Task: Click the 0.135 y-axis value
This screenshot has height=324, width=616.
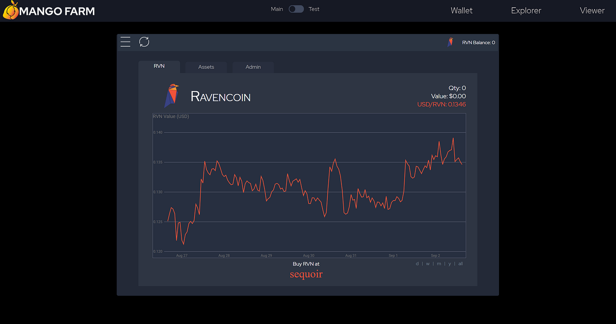Action: [x=158, y=162]
